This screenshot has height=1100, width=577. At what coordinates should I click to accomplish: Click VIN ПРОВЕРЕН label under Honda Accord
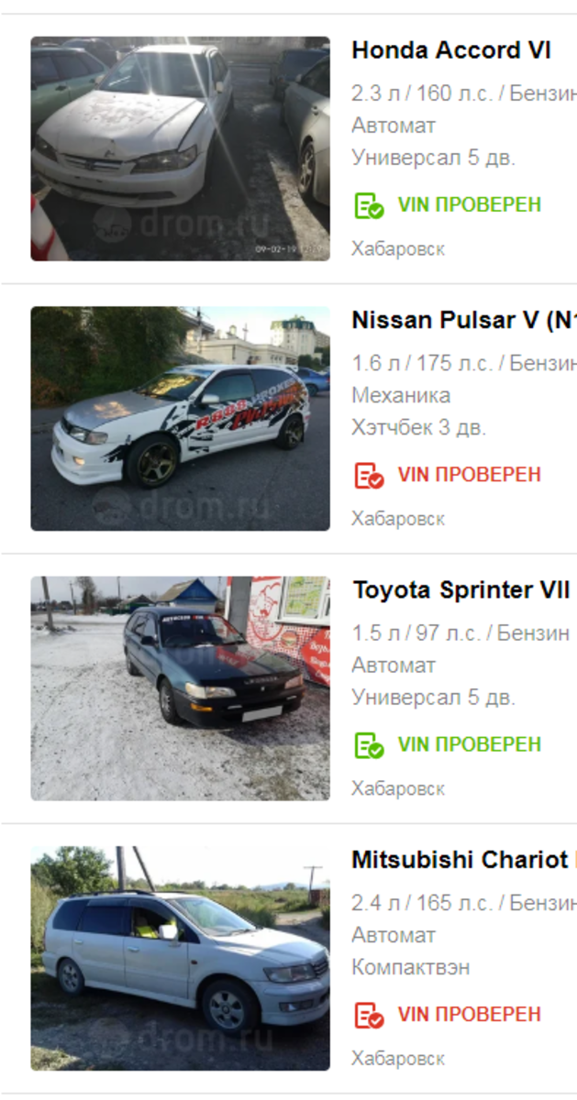tap(470, 204)
